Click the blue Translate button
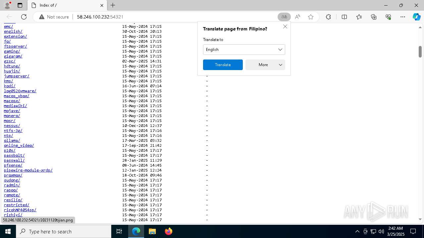The width and height of the screenshot is (424, 238). point(223,65)
